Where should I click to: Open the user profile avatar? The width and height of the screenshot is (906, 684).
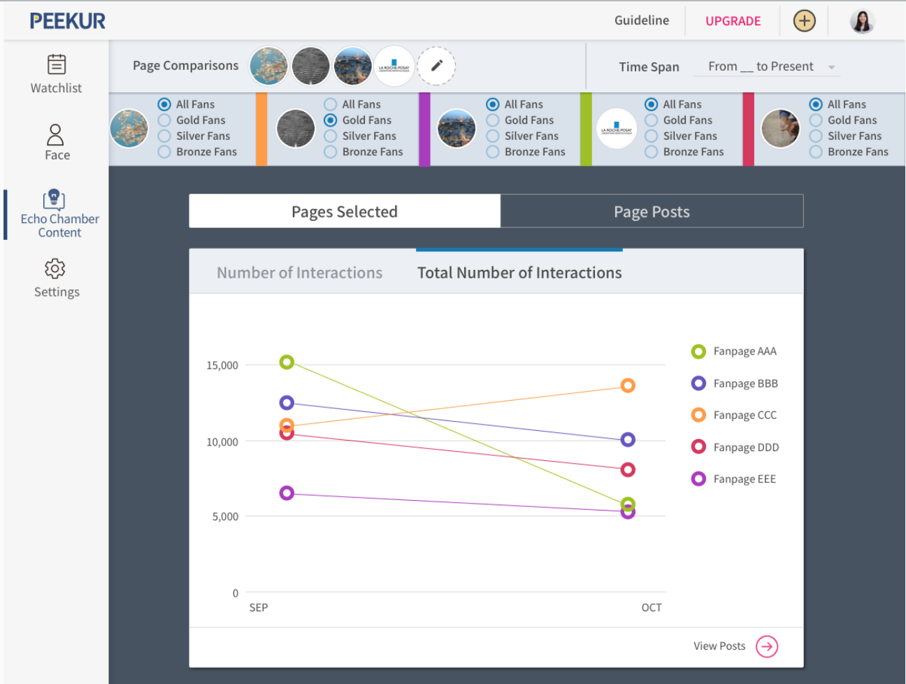tap(863, 21)
